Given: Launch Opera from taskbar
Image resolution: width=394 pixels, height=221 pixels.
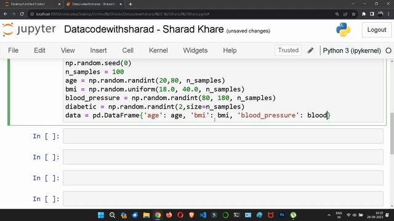Looking at the screenshot, I should click(180, 215).
